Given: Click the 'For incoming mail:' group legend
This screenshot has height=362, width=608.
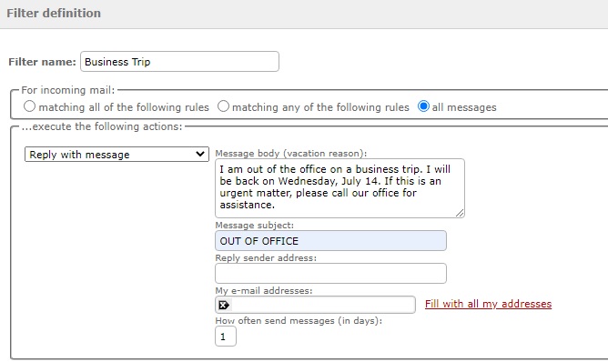Looking at the screenshot, I should click(x=68, y=90).
